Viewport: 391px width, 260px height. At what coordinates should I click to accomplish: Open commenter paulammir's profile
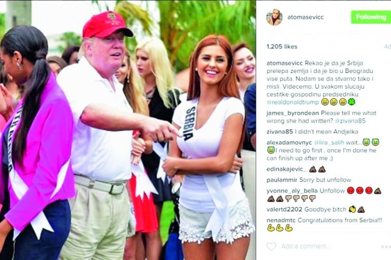(282, 180)
